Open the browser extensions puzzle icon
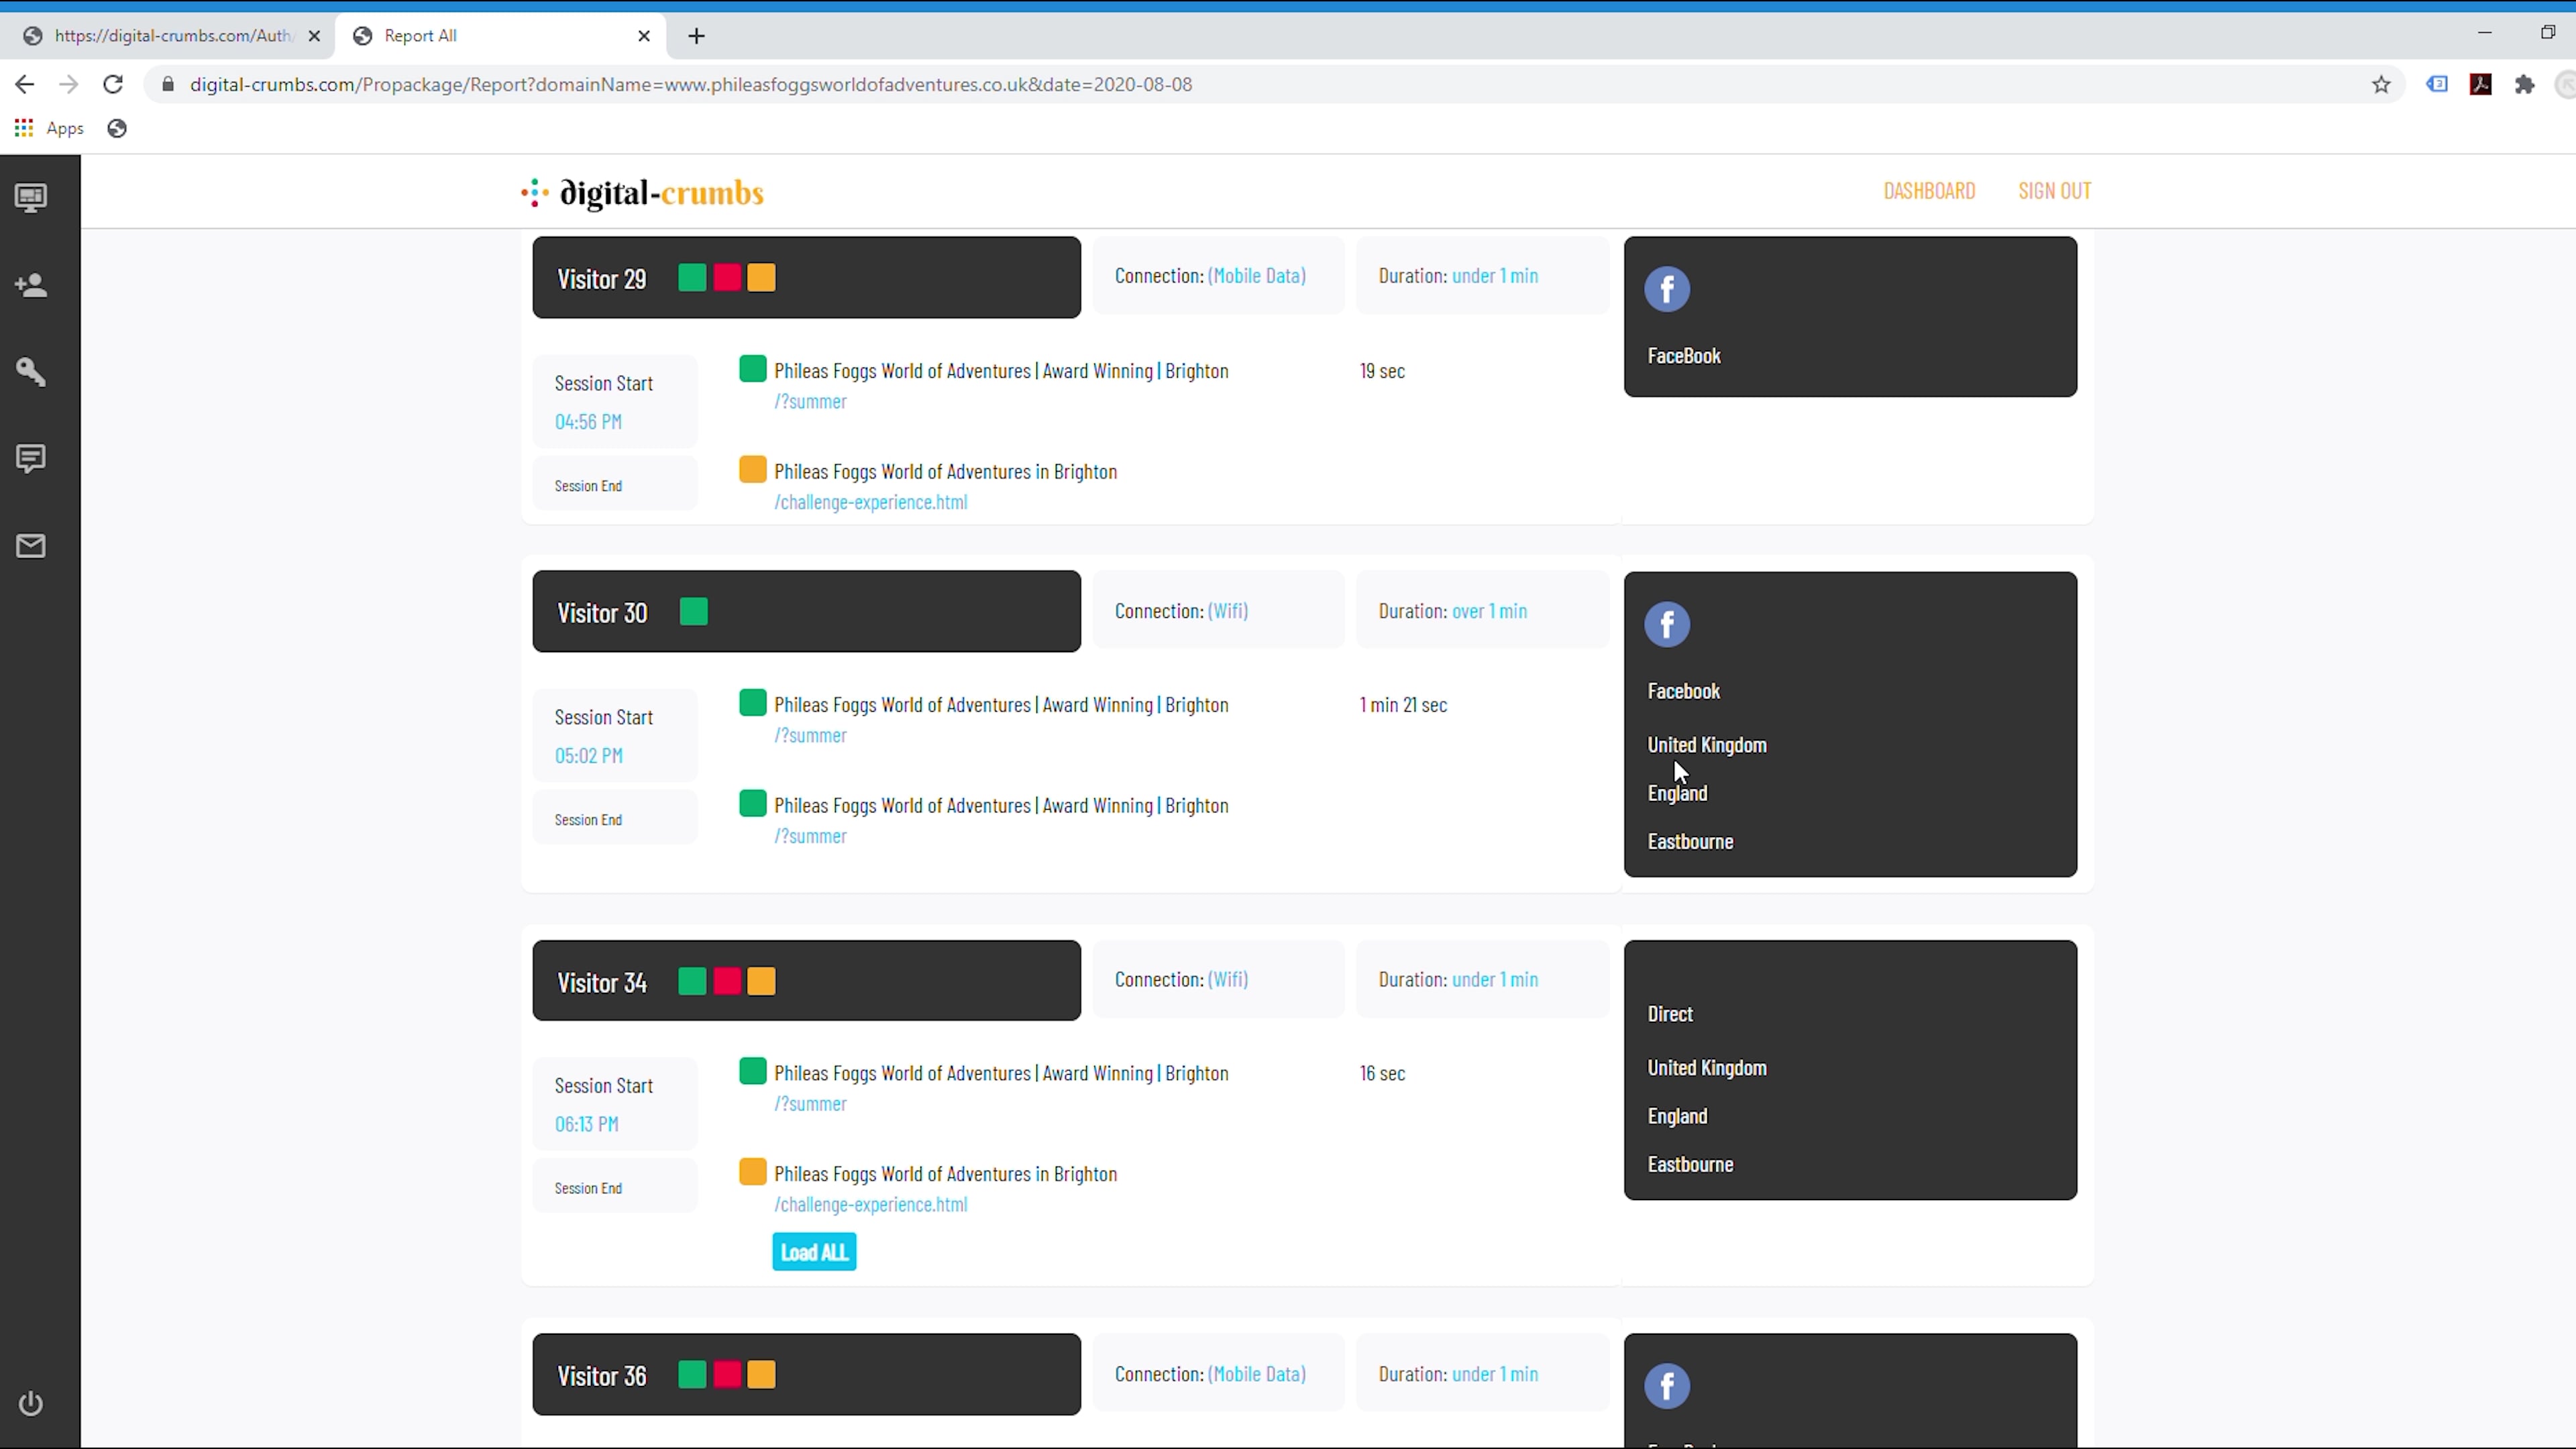Screen dimensions: 2576x1449 2525,85
